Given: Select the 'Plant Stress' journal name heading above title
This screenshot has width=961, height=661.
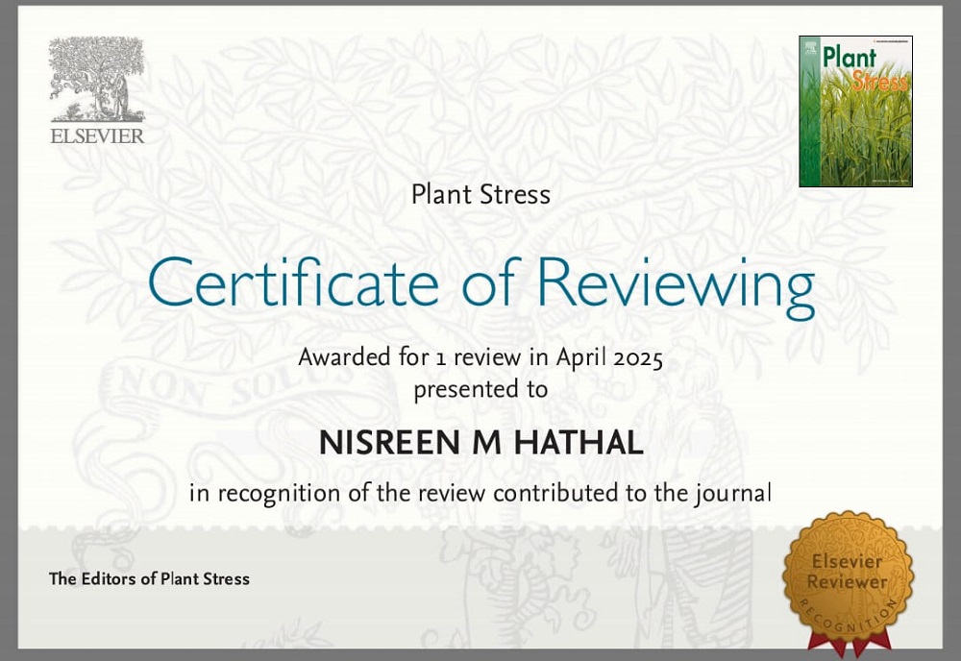Looking at the screenshot, I should (480, 195).
